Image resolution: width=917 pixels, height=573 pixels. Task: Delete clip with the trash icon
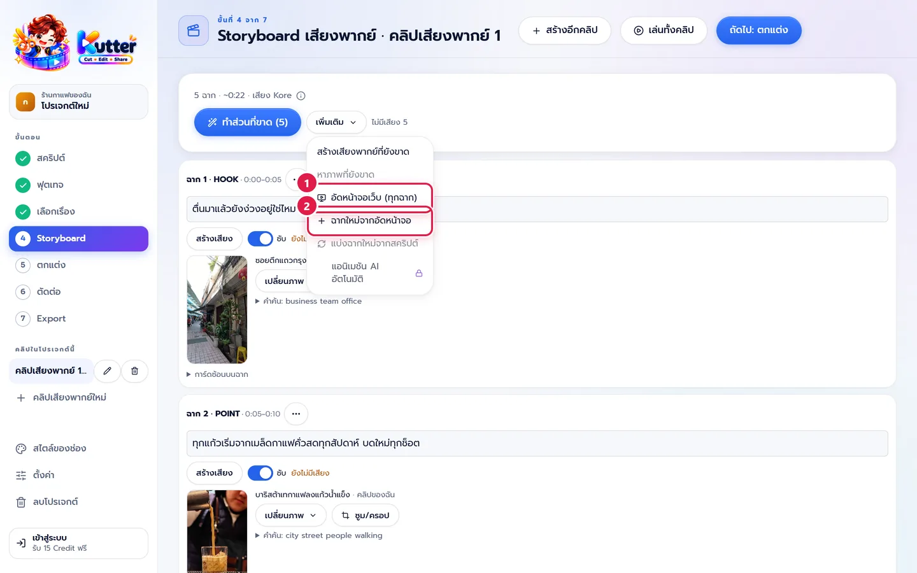(135, 371)
